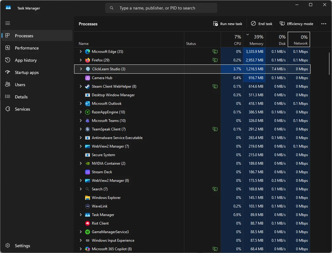Expand the Microsoft Edge process group

[x=81, y=52]
